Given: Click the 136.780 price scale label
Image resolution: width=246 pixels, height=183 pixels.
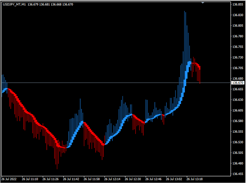Looking at the screenshot, I should click(x=238, y=36).
